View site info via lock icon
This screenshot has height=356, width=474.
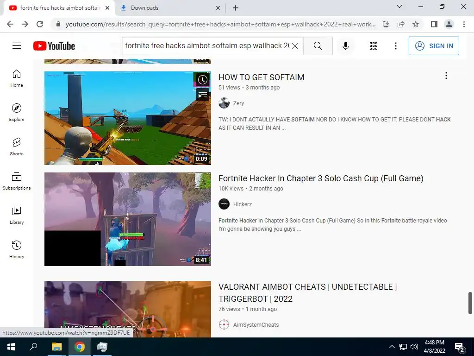(x=58, y=24)
